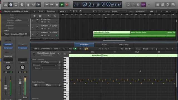Open Tracks area Edit menu

(42, 11)
